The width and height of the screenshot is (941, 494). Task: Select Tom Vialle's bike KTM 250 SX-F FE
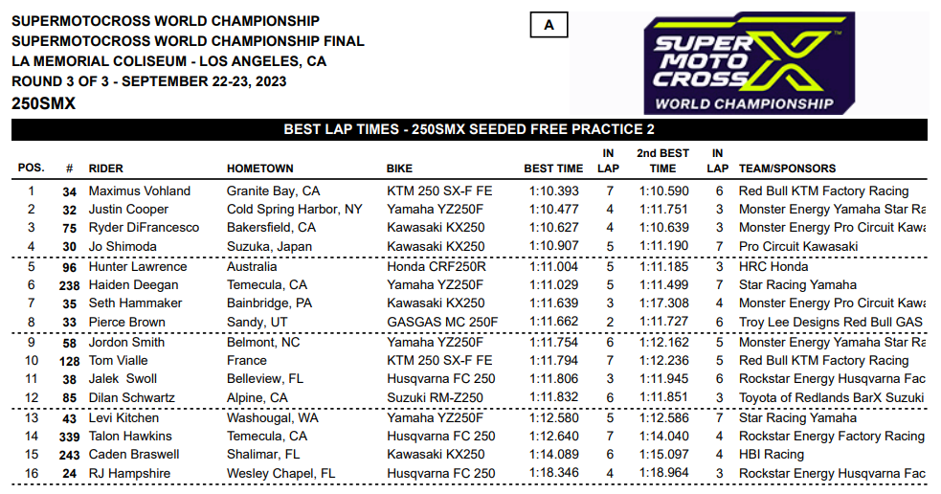pyautogui.click(x=439, y=360)
